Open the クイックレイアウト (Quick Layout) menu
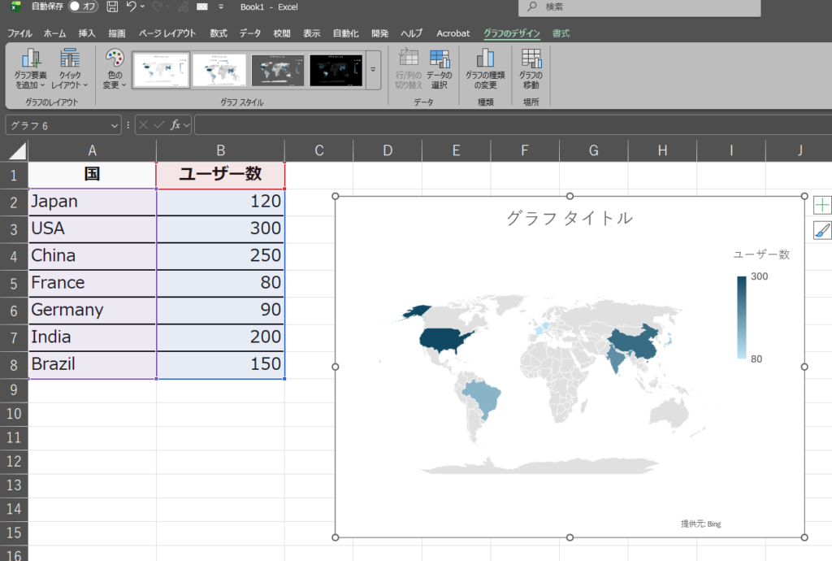Image resolution: width=832 pixels, height=561 pixels. (x=70, y=69)
